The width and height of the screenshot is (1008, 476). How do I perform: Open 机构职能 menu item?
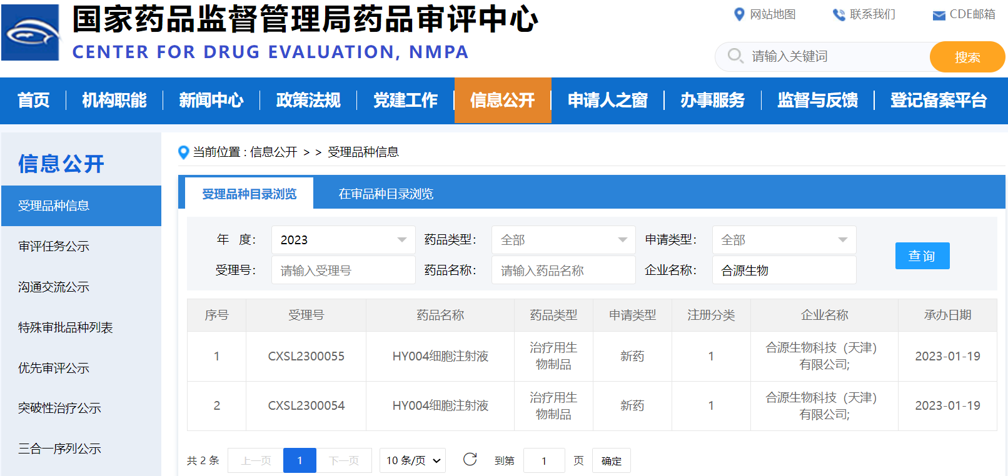point(114,100)
